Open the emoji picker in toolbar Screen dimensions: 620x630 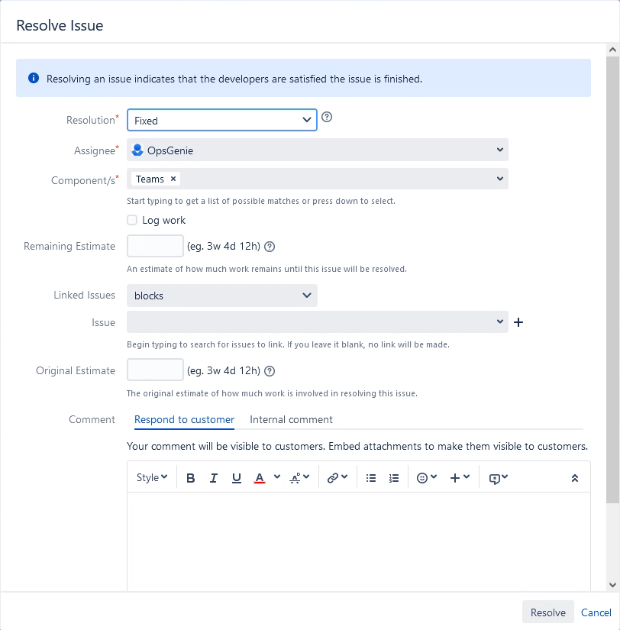point(426,478)
